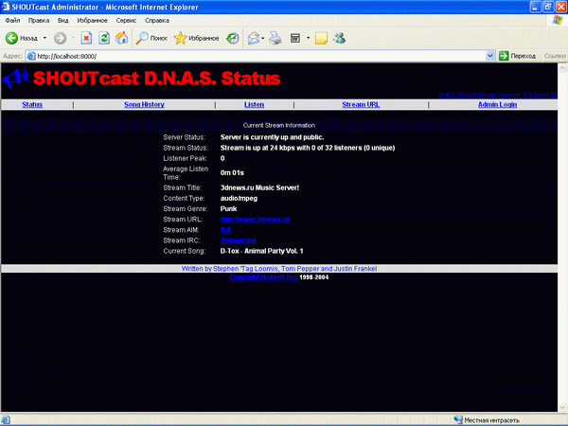Open the Song History page link
568x426 pixels.
tap(144, 104)
